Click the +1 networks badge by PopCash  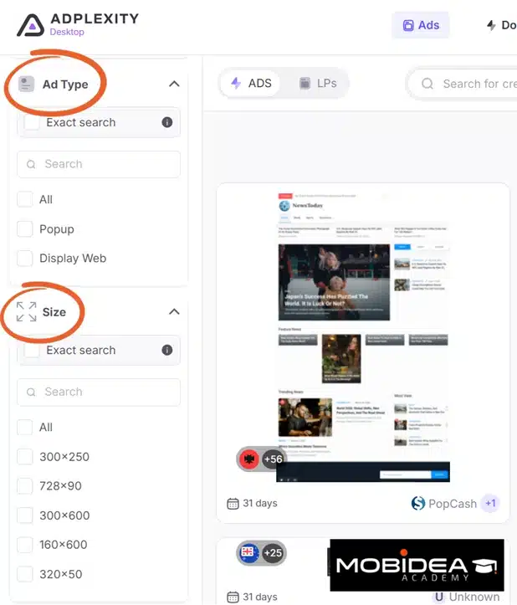[x=490, y=503]
